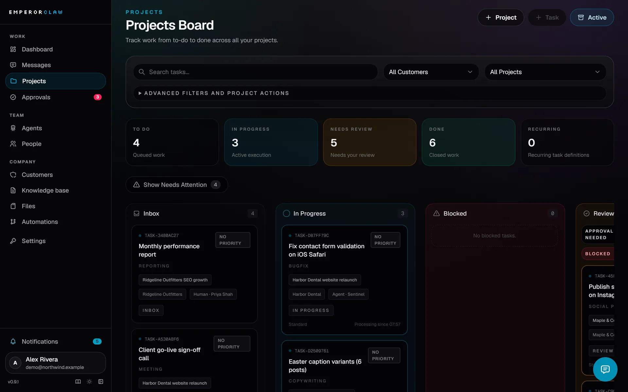Toggle the Active archive filter
The height and width of the screenshot is (392, 628).
coord(592,17)
